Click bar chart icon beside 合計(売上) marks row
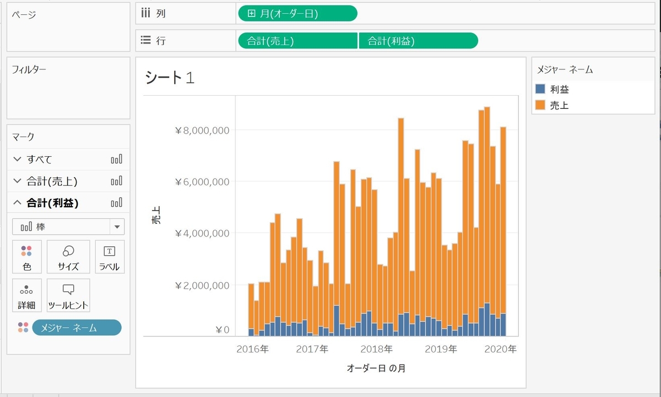 [116, 181]
